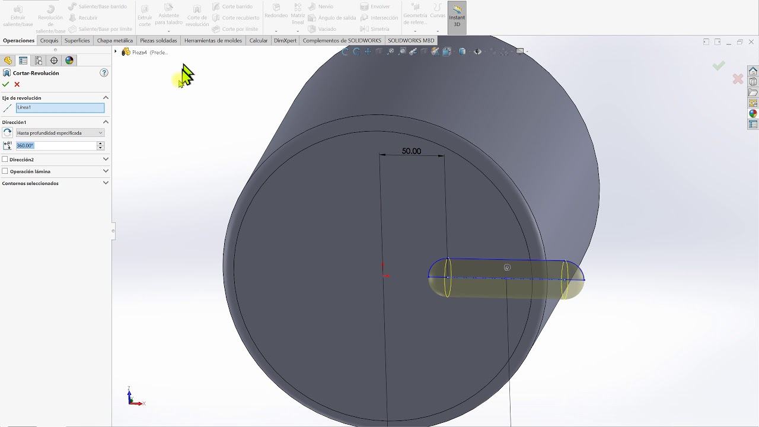Open the Piezas soldadas tab
This screenshot has width=759, height=427.
click(158, 41)
